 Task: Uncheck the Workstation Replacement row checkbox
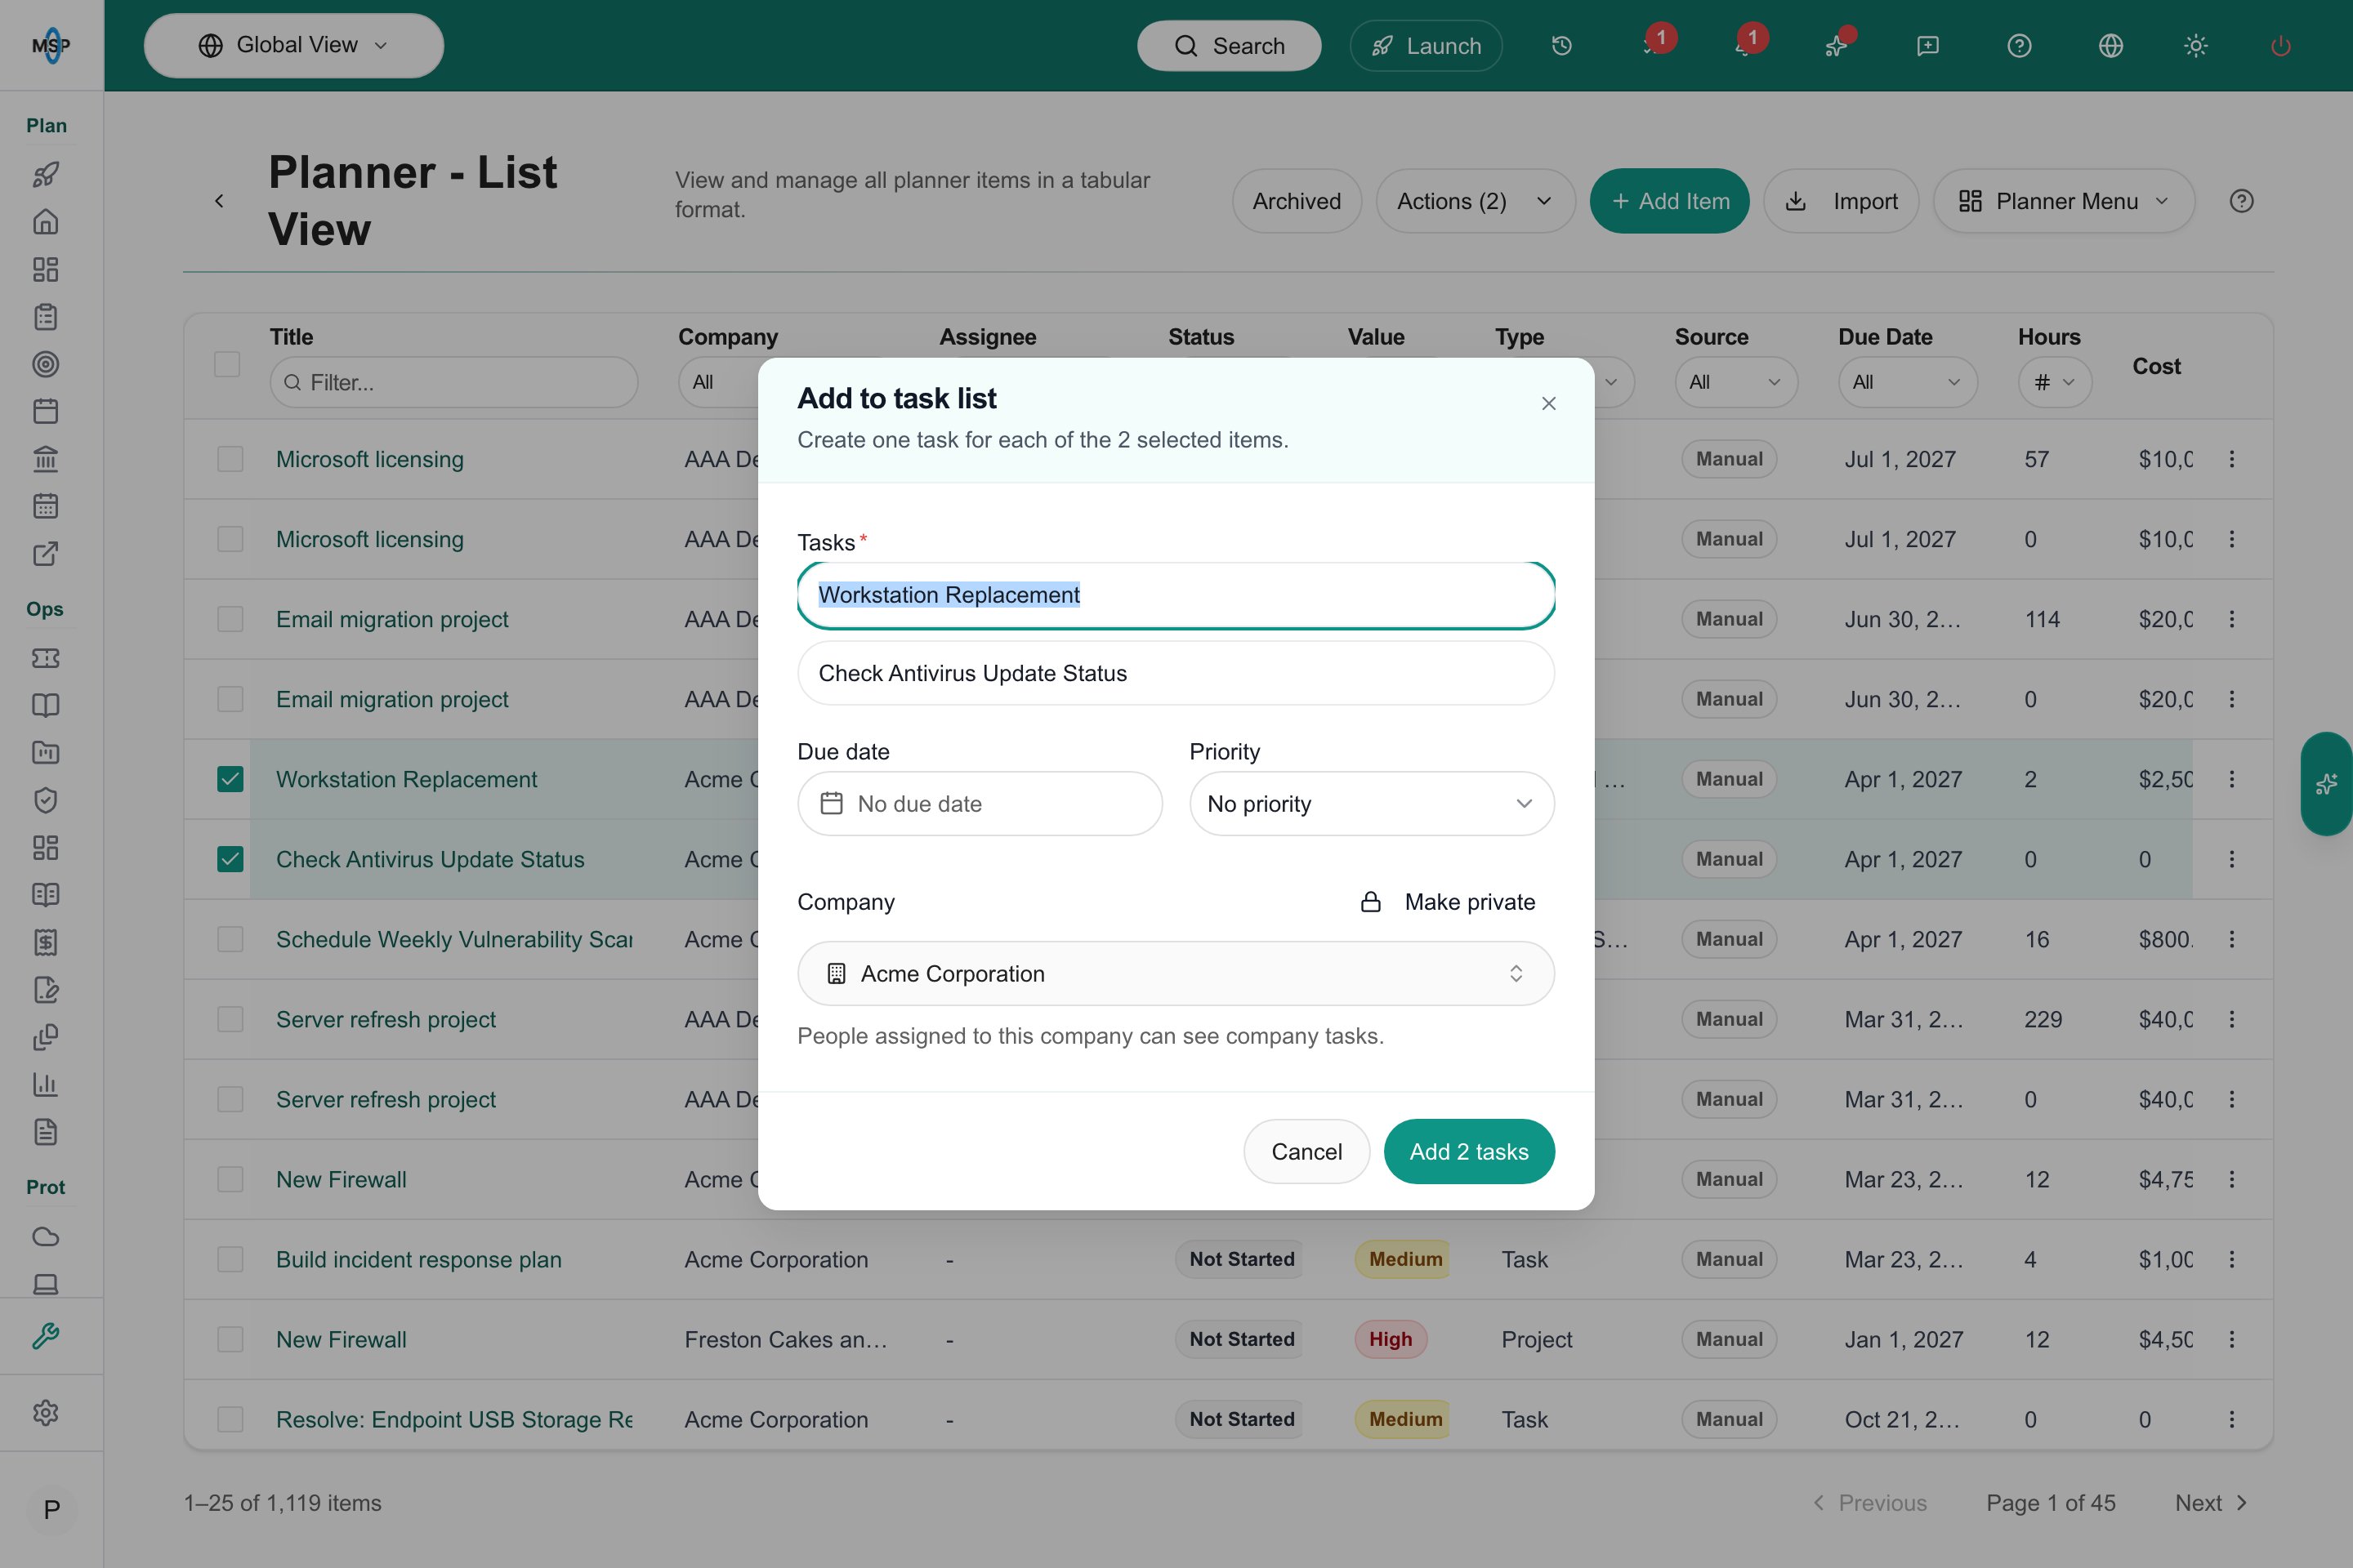click(x=230, y=779)
